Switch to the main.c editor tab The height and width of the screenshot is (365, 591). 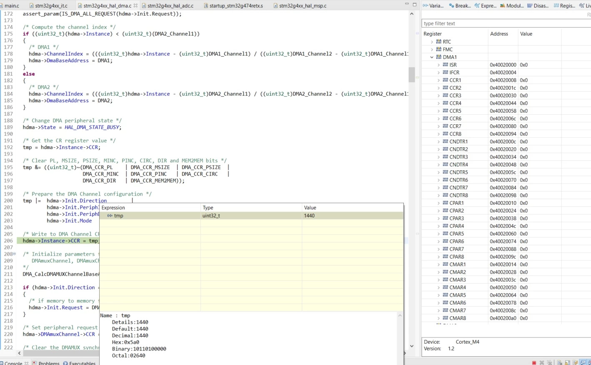pyautogui.click(x=9, y=6)
